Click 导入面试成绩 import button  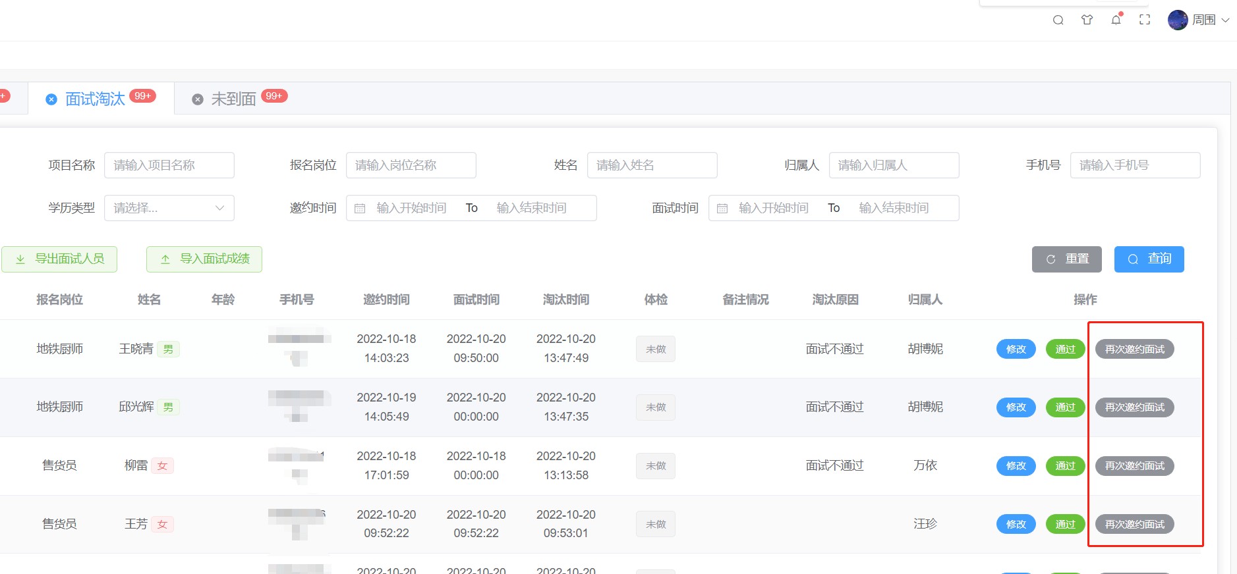pyautogui.click(x=204, y=259)
